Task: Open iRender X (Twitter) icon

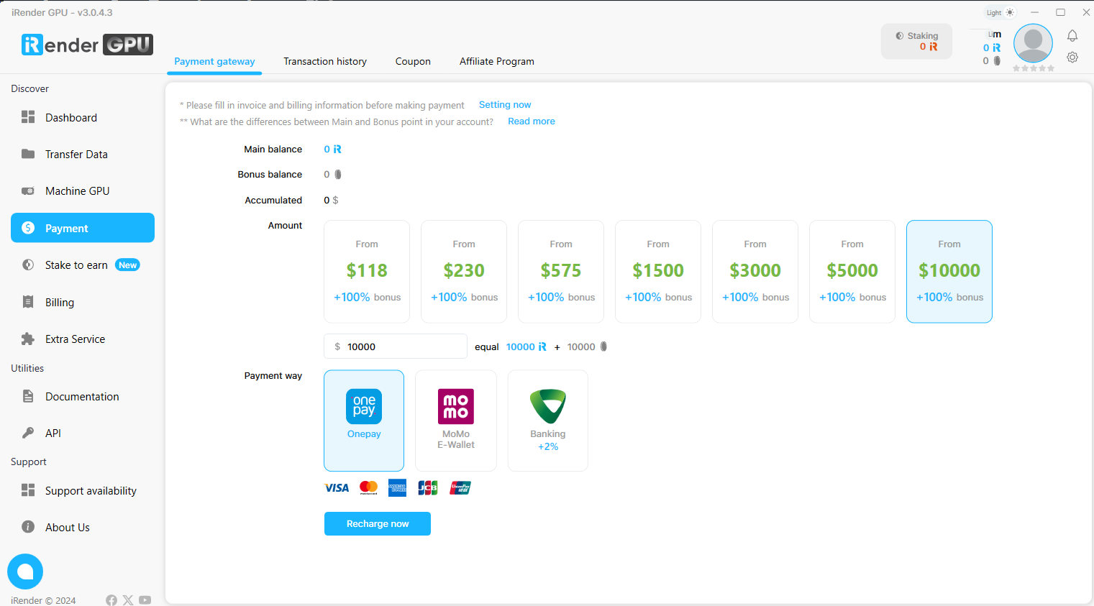Action: (128, 600)
